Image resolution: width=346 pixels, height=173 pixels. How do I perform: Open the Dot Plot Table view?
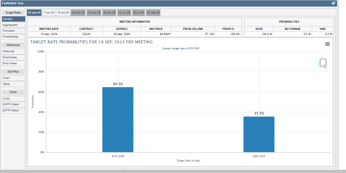click(x=13, y=84)
